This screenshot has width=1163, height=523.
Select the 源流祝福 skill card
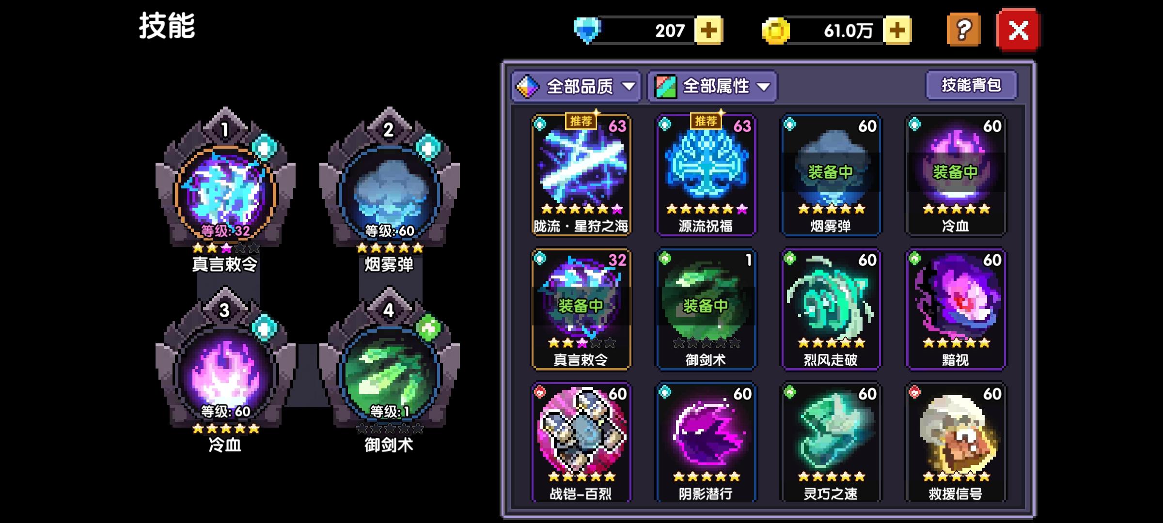coord(706,175)
